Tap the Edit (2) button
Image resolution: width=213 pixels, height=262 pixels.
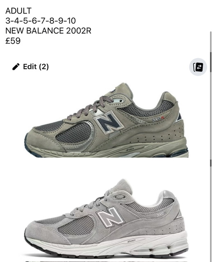(x=30, y=67)
